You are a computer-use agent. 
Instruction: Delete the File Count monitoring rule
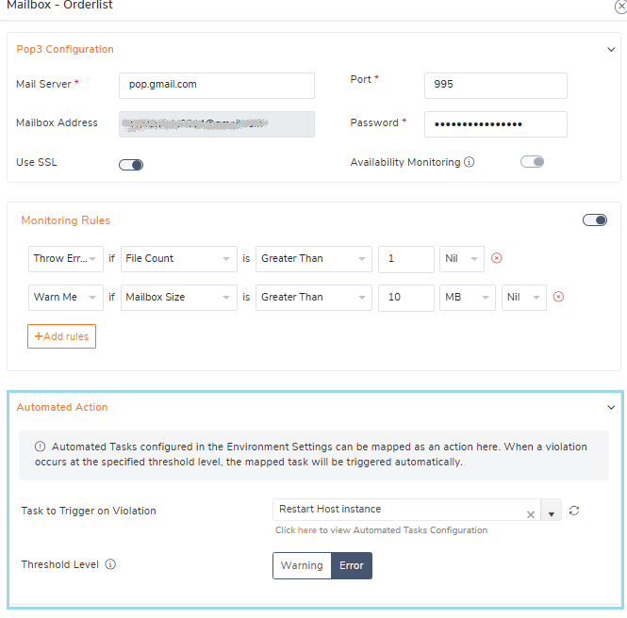[x=497, y=258]
